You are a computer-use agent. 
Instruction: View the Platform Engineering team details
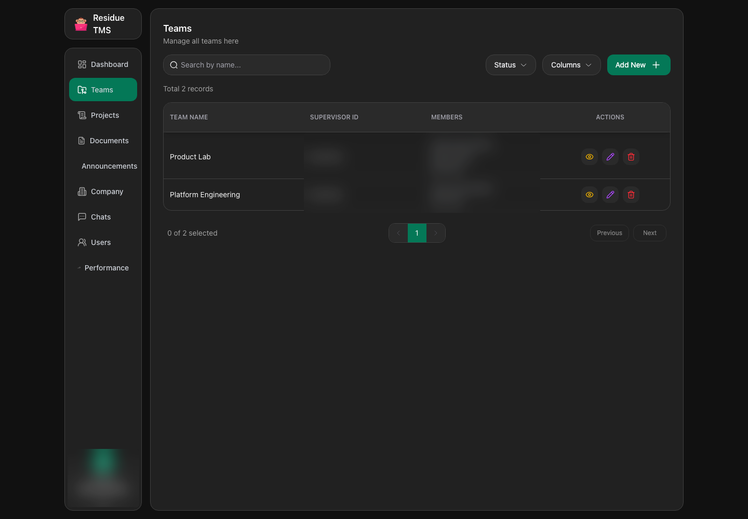click(x=590, y=195)
